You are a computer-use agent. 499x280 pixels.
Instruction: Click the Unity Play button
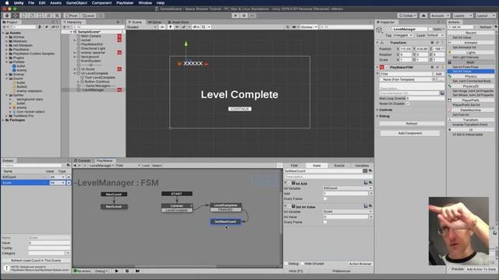coord(235,16)
